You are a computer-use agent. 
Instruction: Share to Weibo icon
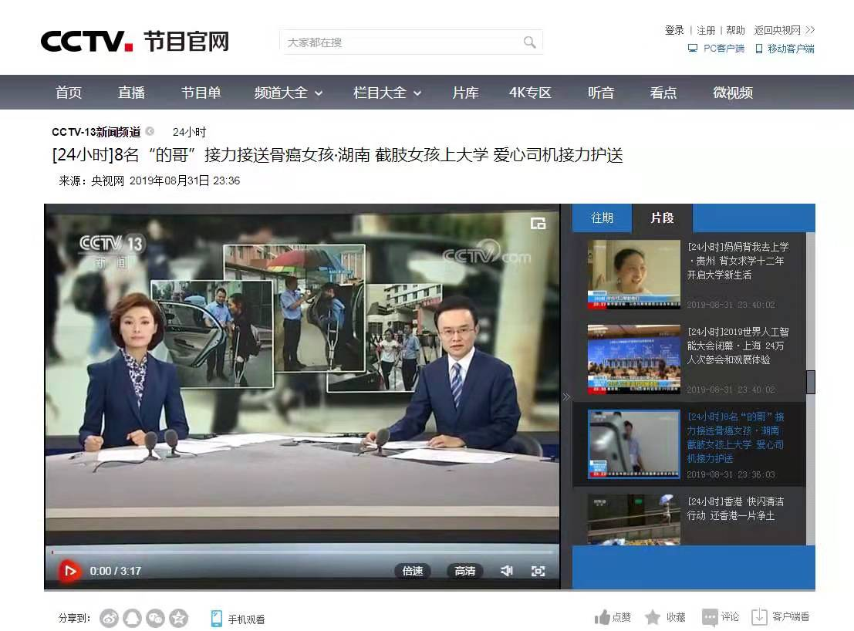pyautogui.click(x=109, y=618)
